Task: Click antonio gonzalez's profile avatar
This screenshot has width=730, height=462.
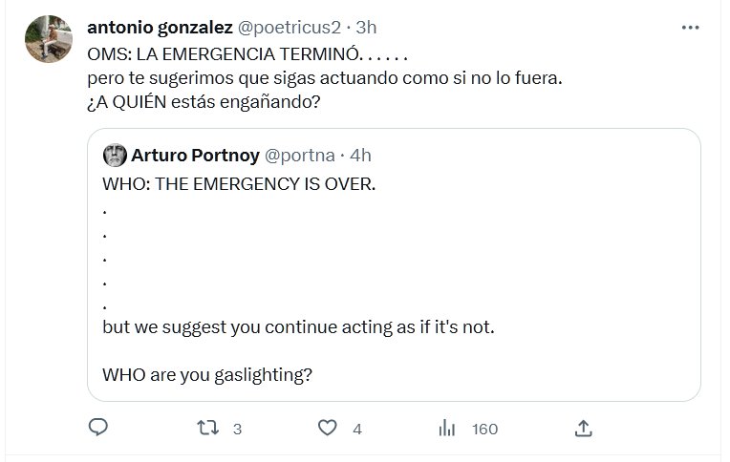Action: [48, 39]
